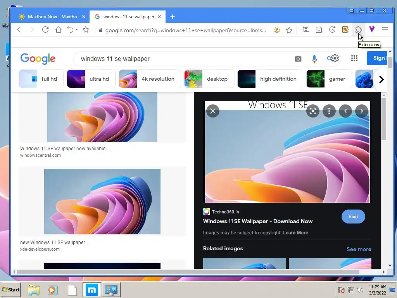Open the home page icon
This screenshot has height=298, width=397.
pos(59,29)
